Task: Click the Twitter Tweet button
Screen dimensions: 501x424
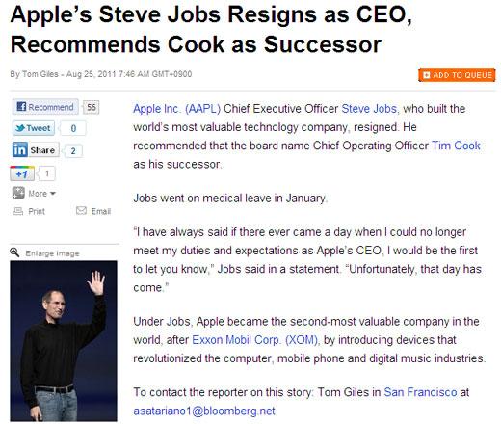Action: [x=34, y=128]
